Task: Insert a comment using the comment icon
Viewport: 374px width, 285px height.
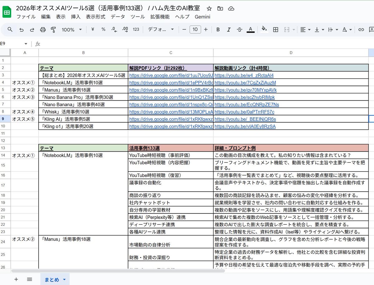Action: click(x=372, y=30)
